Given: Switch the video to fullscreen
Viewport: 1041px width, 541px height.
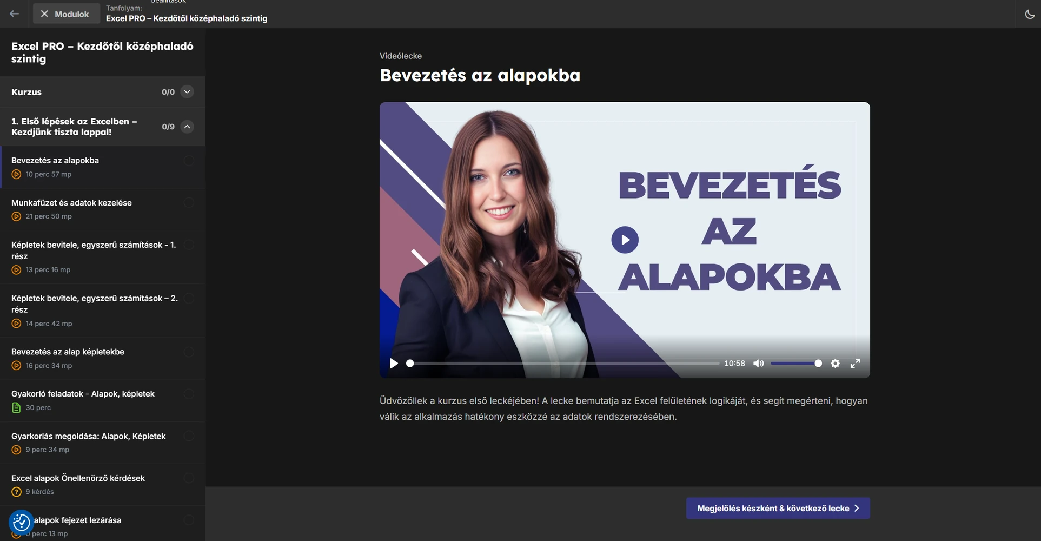Looking at the screenshot, I should pos(855,364).
